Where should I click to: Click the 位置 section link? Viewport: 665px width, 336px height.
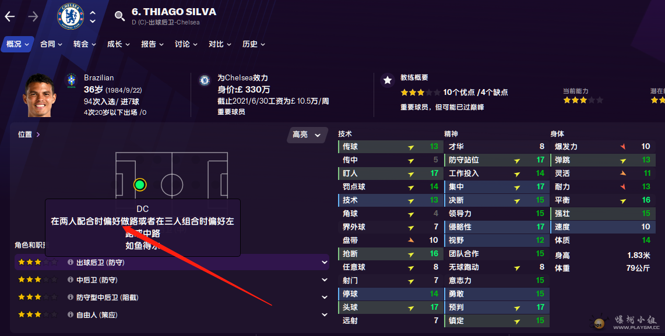pyautogui.click(x=29, y=135)
